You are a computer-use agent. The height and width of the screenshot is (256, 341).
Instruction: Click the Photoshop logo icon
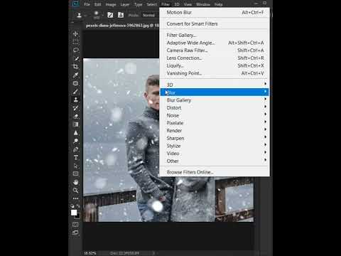tap(75, 4)
